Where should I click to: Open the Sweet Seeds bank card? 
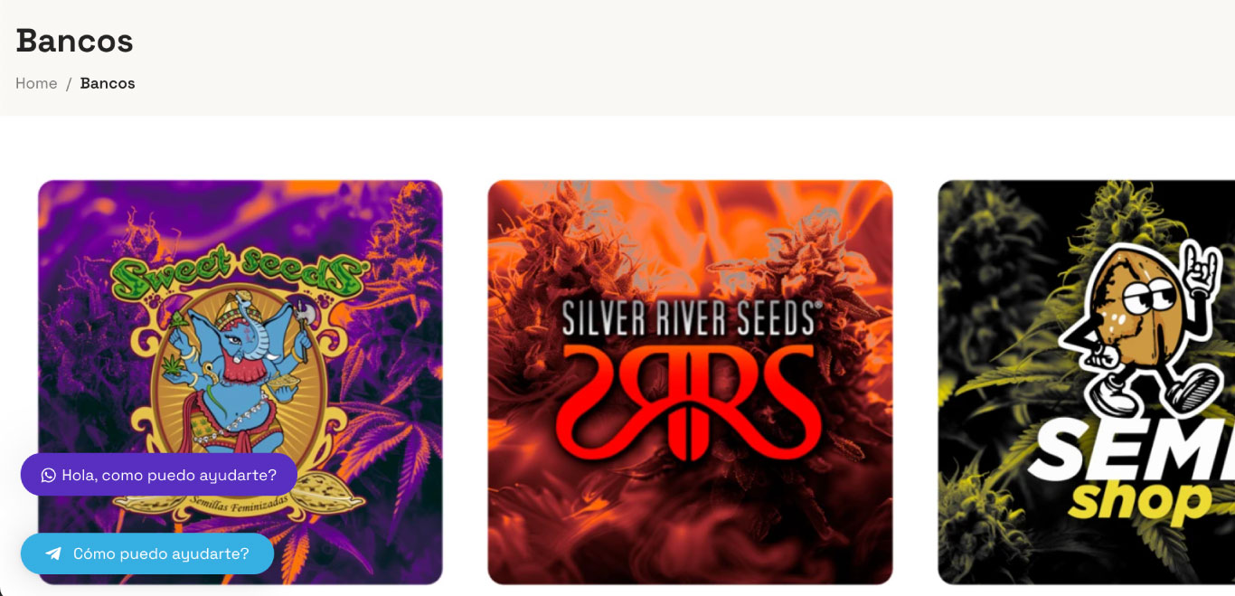[240, 383]
